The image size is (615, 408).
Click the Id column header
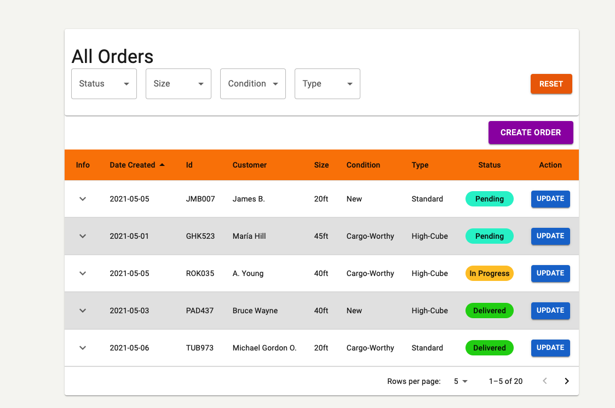coord(189,165)
